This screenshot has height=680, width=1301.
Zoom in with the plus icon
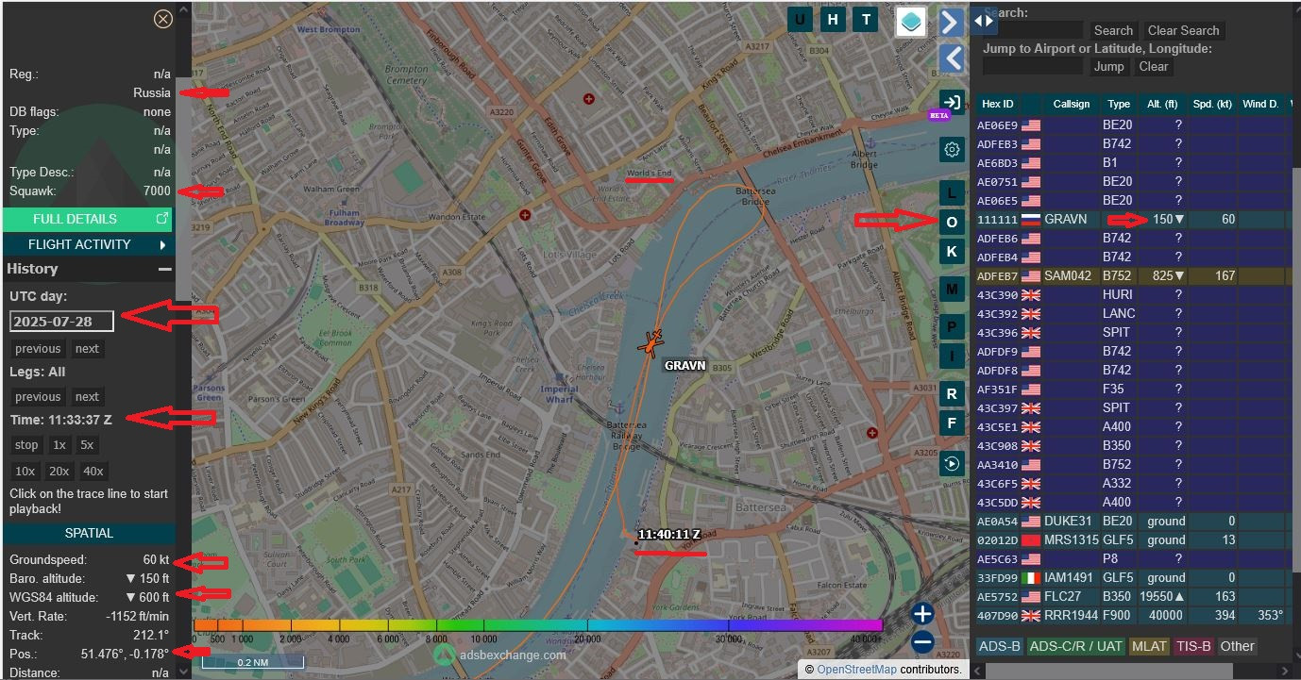click(922, 613)
